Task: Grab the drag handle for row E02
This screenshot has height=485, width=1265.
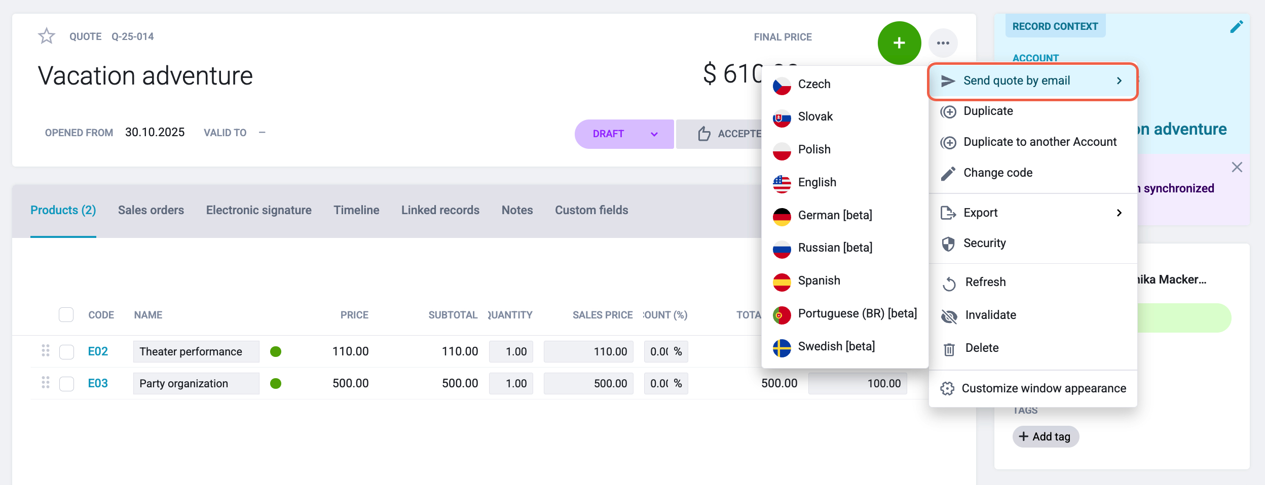Action: tap(45, 350)
